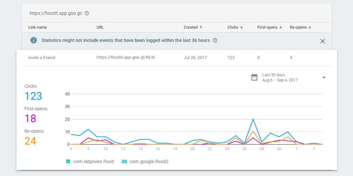Click the 0 first-opens cell in the row
The image size is (353, 176).
point(259,58)
